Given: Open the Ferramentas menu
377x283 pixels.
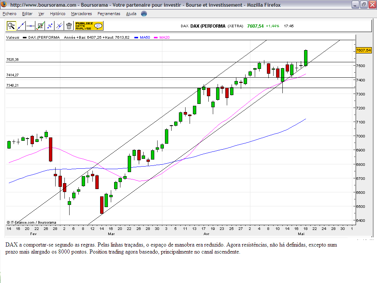Looking at the screenshot, I should (x=109, y=14).
